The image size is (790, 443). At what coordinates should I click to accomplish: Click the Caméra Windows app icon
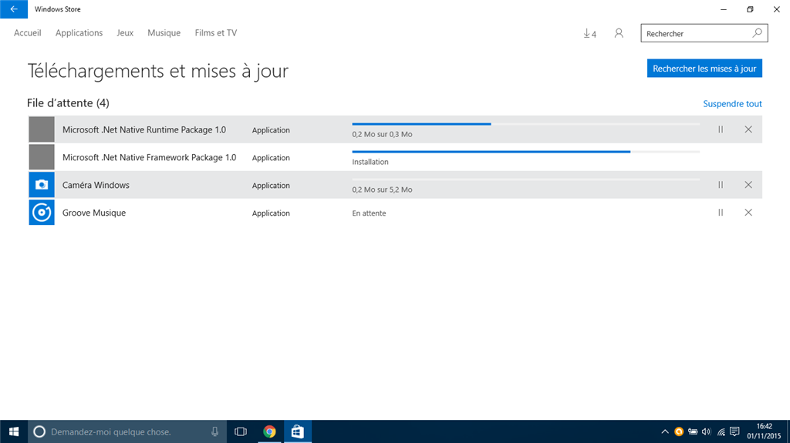point(42,185)
